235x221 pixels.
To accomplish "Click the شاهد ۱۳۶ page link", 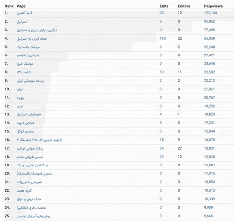I will point(24,72).
